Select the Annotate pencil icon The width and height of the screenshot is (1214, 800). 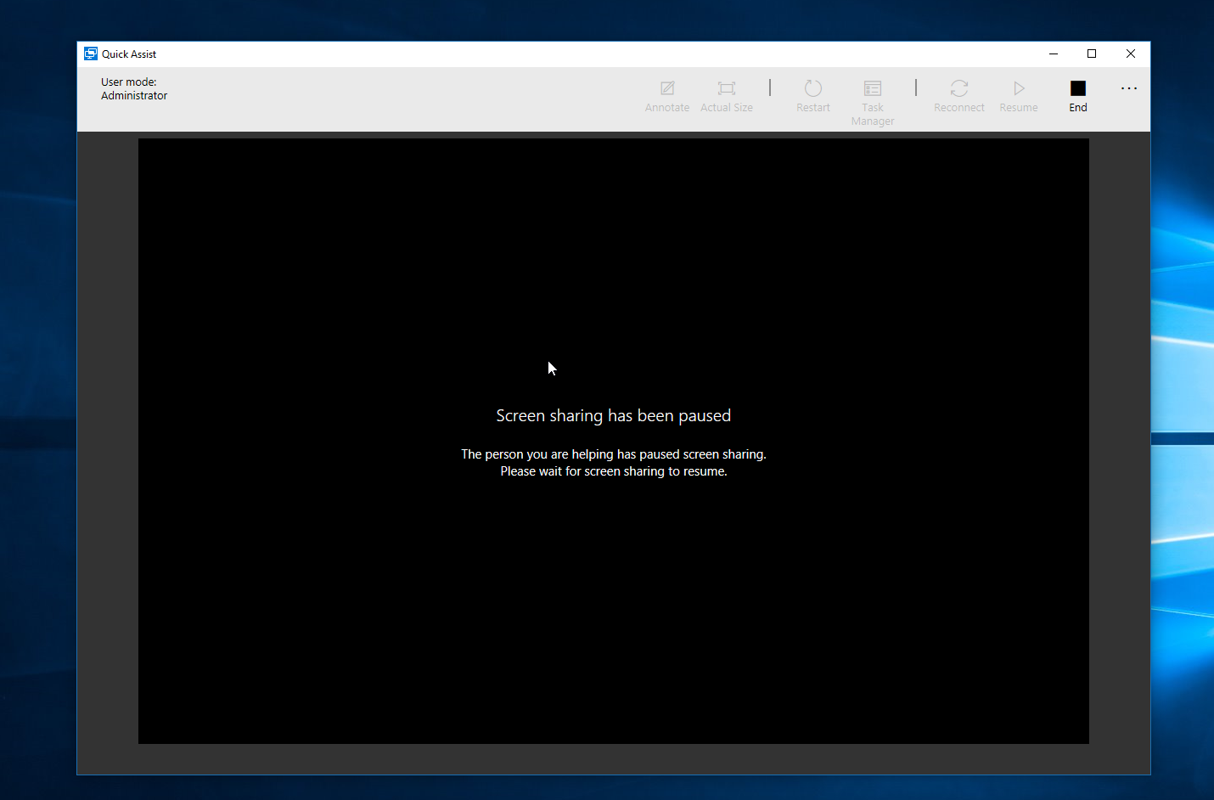(667, 88)
